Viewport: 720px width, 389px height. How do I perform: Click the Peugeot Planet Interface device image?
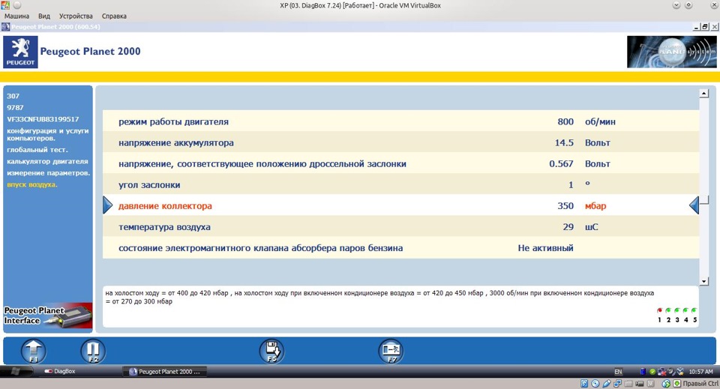(48, 316)
